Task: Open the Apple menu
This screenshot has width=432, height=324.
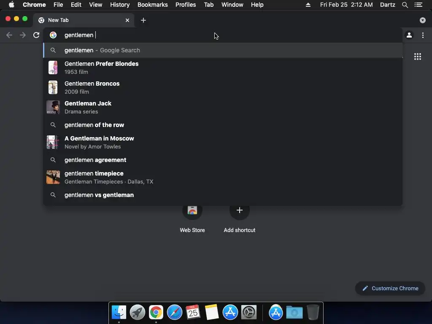Action: [11, 5]
